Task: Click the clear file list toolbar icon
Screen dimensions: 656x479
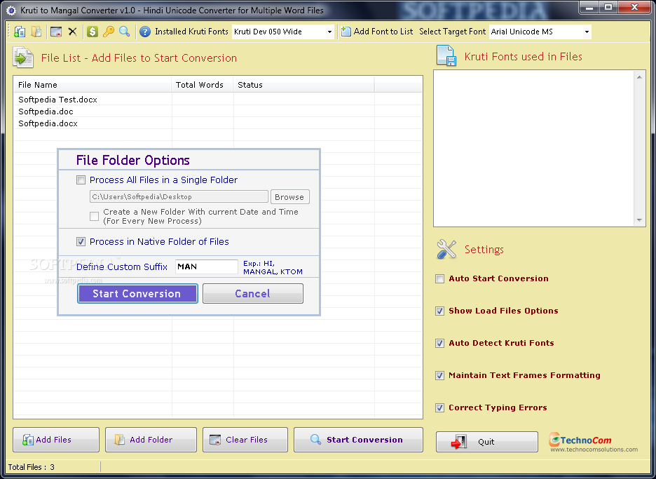Action: click(x=56, y=32)
